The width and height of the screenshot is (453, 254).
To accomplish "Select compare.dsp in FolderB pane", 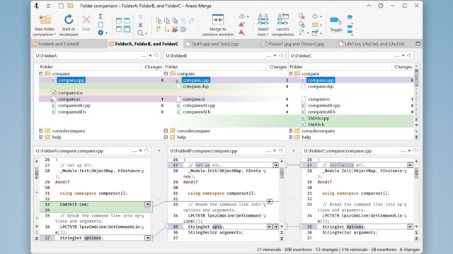I will click(x=195, y=86).
